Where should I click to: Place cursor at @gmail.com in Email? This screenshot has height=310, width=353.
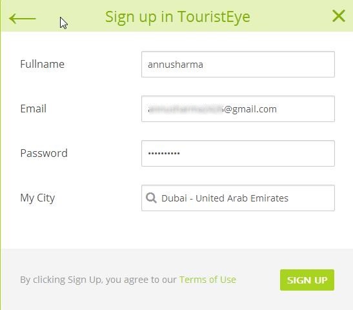(x=250, y=109)
